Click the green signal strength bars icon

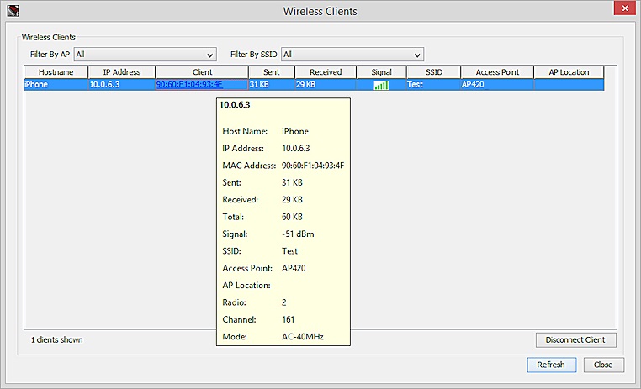[381, 85]
